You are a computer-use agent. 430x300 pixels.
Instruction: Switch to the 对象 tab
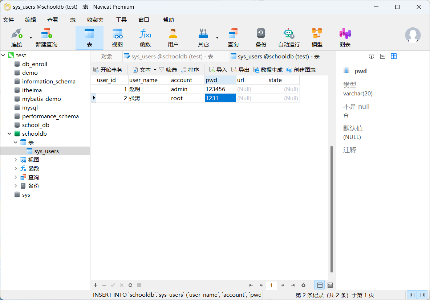tap(106, 56)
